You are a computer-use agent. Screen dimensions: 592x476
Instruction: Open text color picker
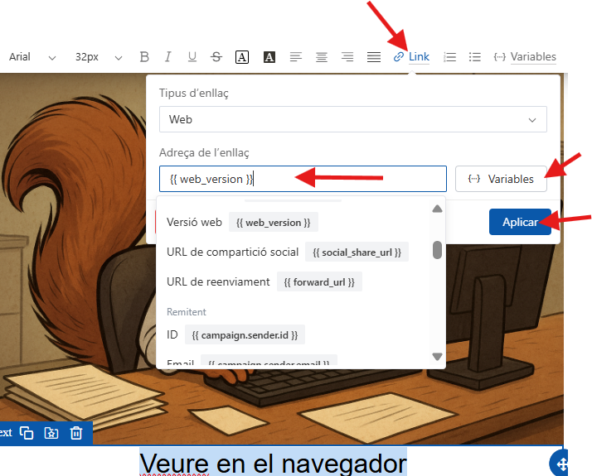click(x=242, y=57)
